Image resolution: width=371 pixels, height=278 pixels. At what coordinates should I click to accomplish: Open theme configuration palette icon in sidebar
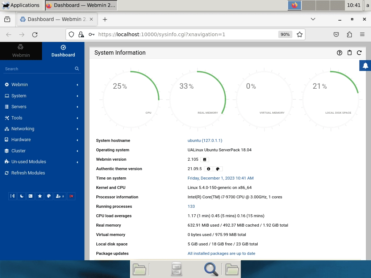(49, 196)
